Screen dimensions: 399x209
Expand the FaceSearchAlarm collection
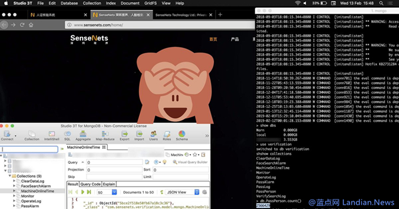tap(14, 186)
